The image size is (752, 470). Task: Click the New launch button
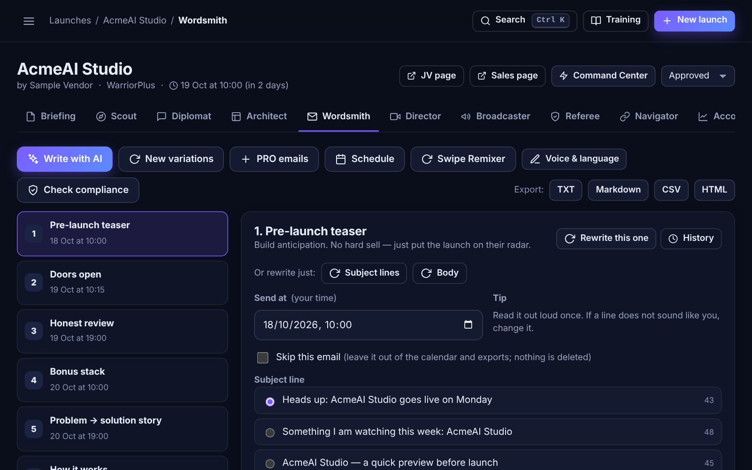tap(694, 21)
